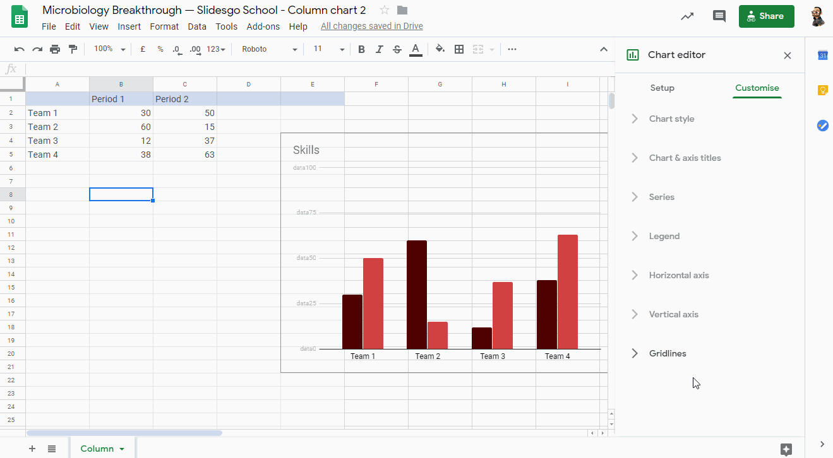Open the Format menu
The width and height of the screenshot is (833, 458).
coord(164,26)
